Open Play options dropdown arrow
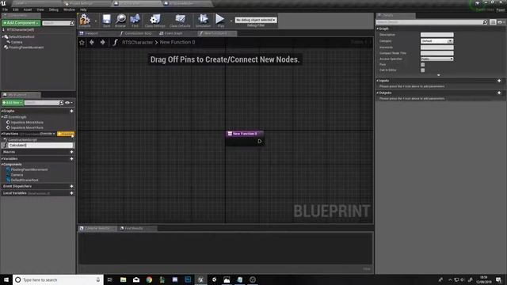 click(231, 21)
